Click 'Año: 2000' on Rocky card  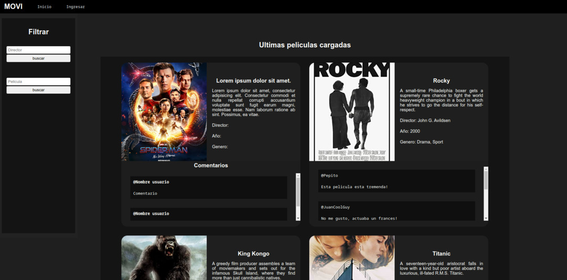410,131
